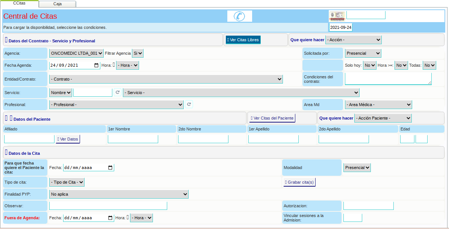Switch to the Caja tab
449x229 pixels.
point(57,4)
